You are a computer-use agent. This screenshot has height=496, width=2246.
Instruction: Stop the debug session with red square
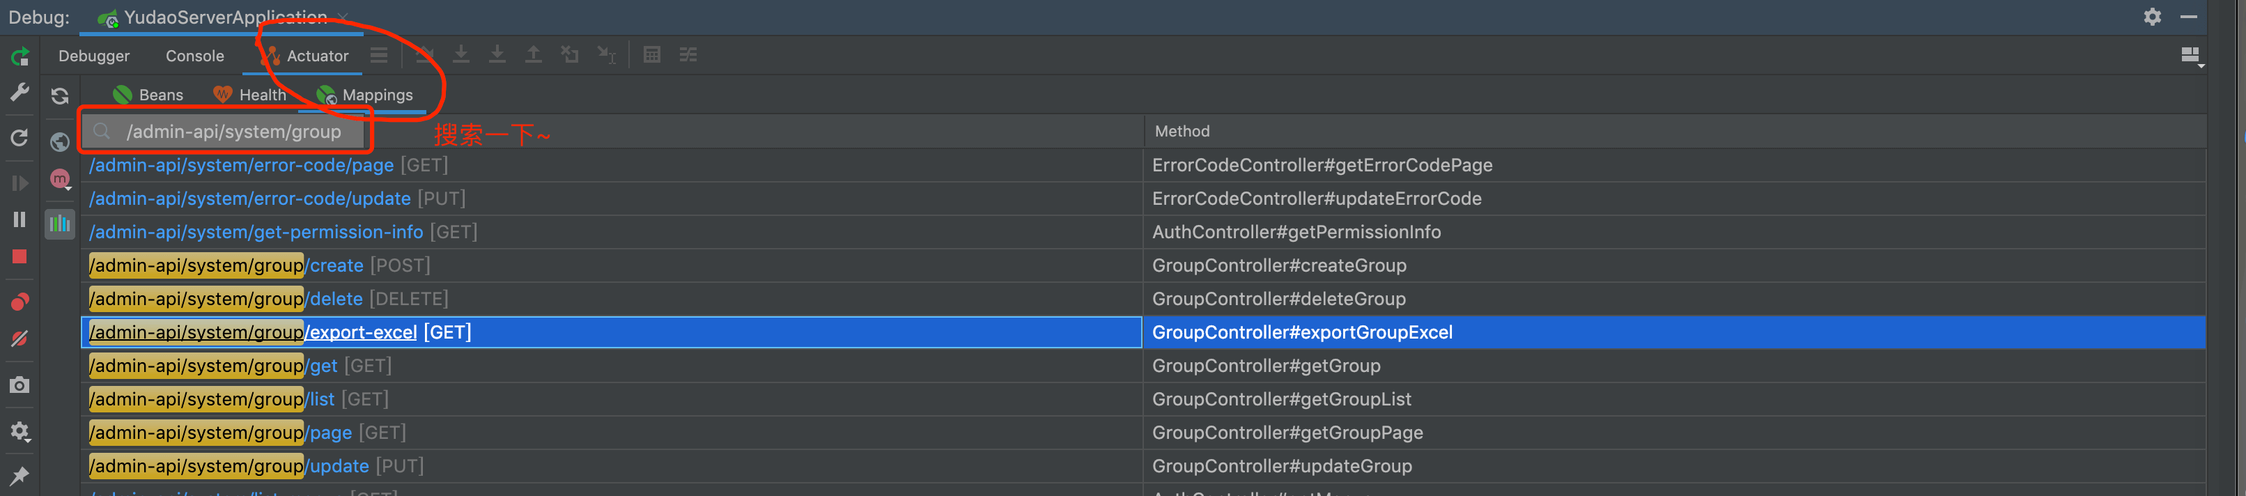[x=20, y=256]
